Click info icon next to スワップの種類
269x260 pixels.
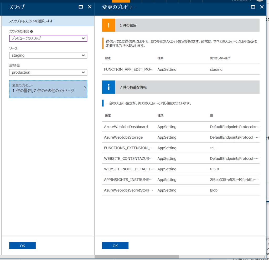(32, 31)
